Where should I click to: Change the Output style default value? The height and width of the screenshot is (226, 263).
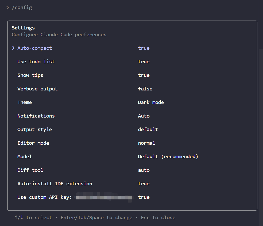(148, 130)
